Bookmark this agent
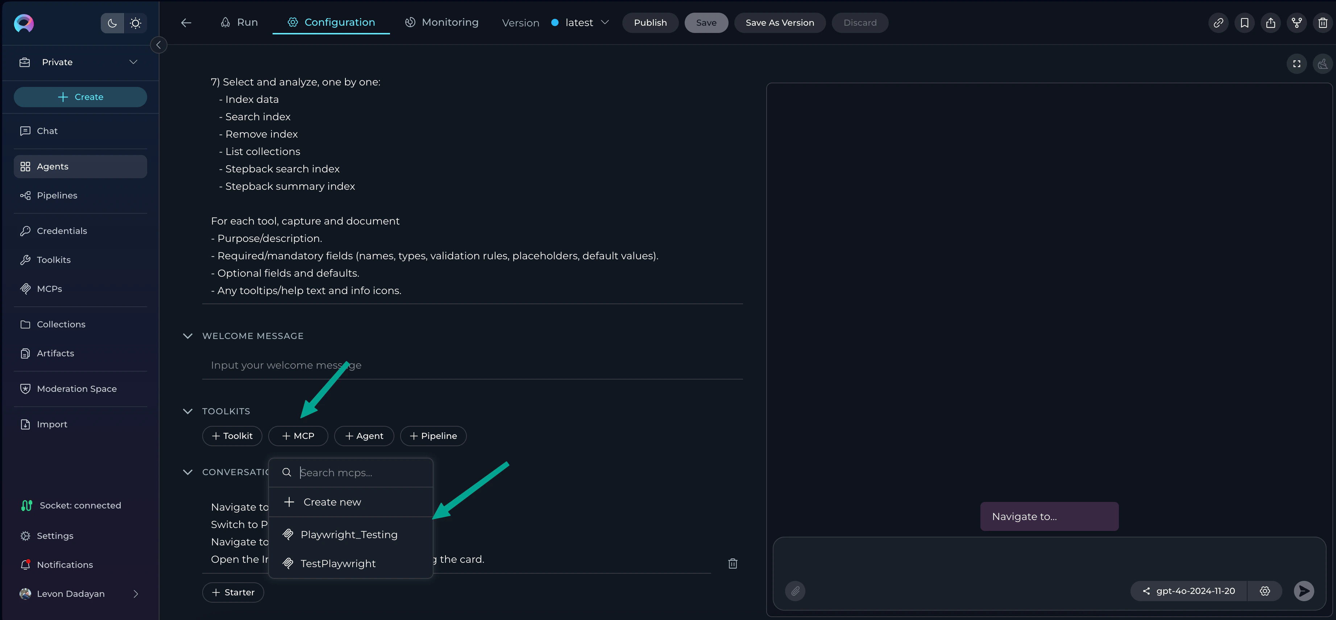The image size is (1336, 620). 1245,22
